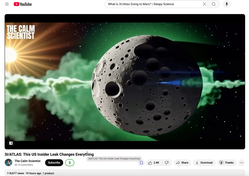
Task: Open The Calm Scientist channel avatar
Action: pos(9,163)
